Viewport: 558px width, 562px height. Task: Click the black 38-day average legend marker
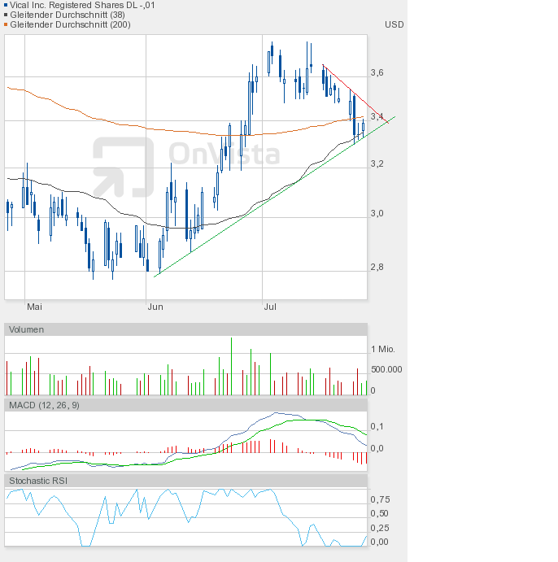tap(3, 15)
